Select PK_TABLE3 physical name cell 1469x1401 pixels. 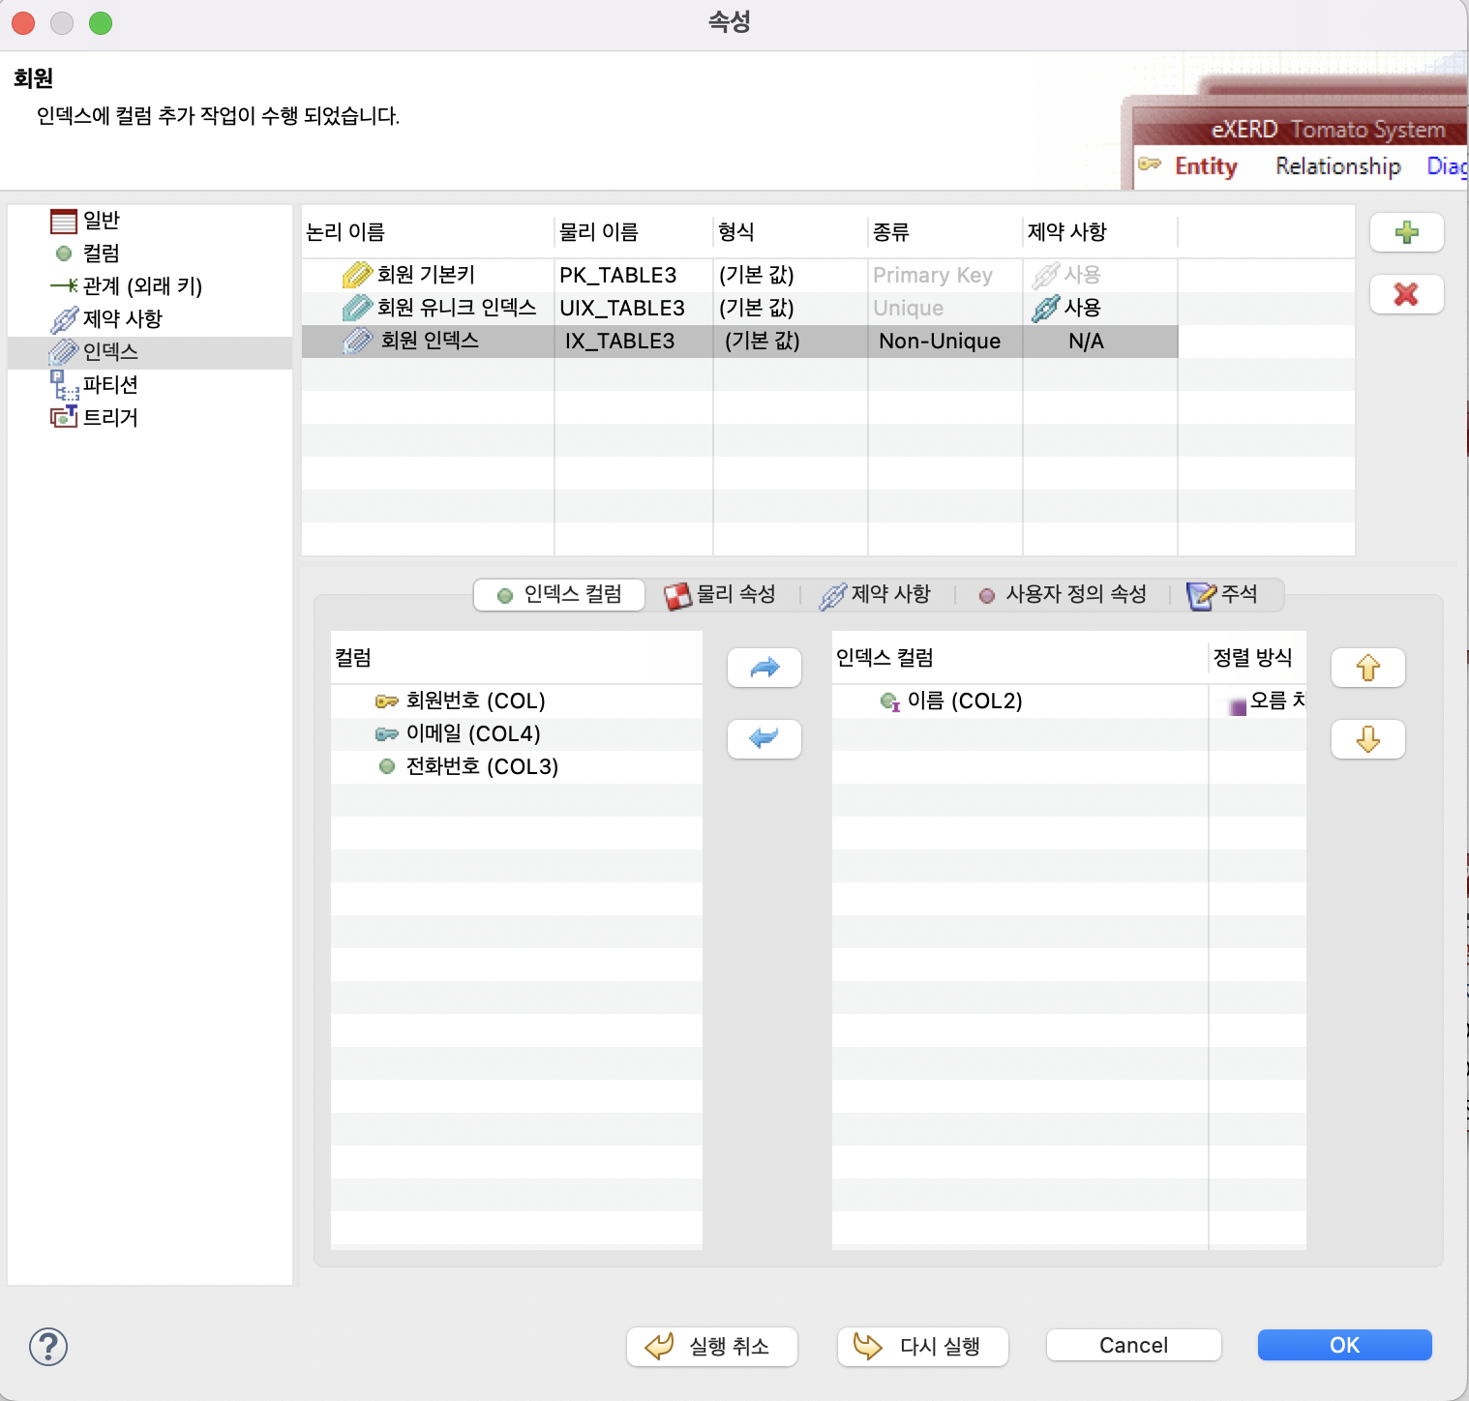pos(634,276)
